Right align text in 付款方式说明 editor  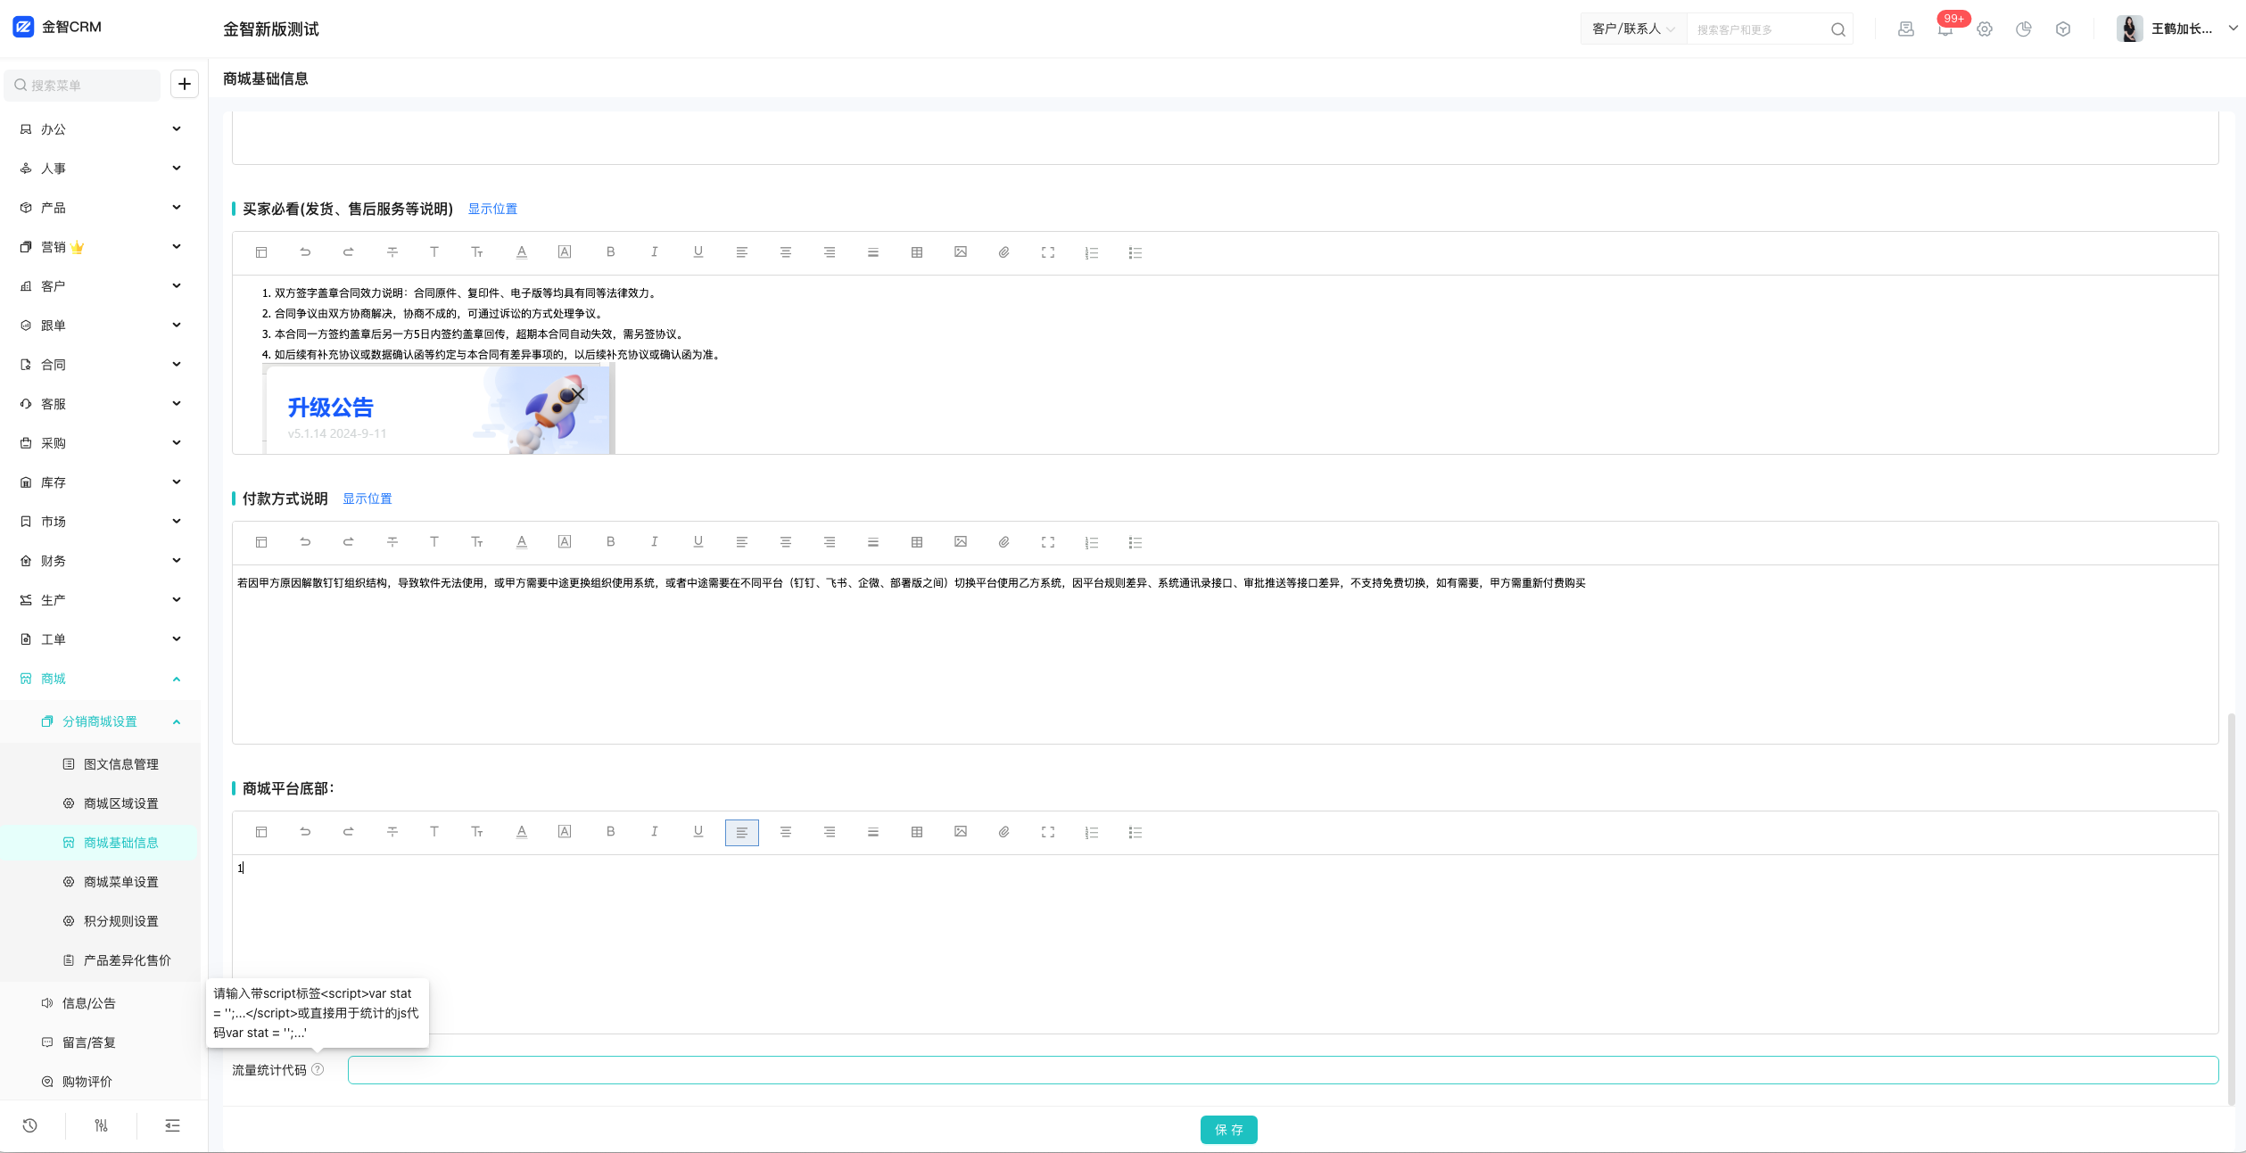point(829,542)
